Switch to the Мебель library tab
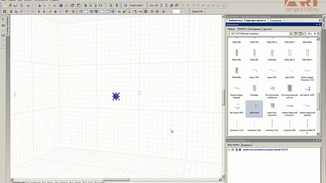Screen dimensions: 326x183 [231, 29]
